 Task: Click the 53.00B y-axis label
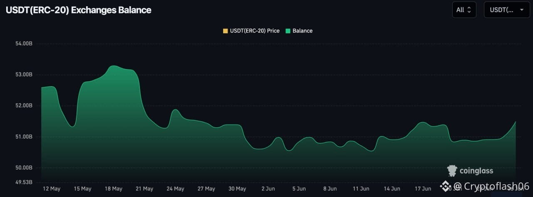click(x=24, y=75)
